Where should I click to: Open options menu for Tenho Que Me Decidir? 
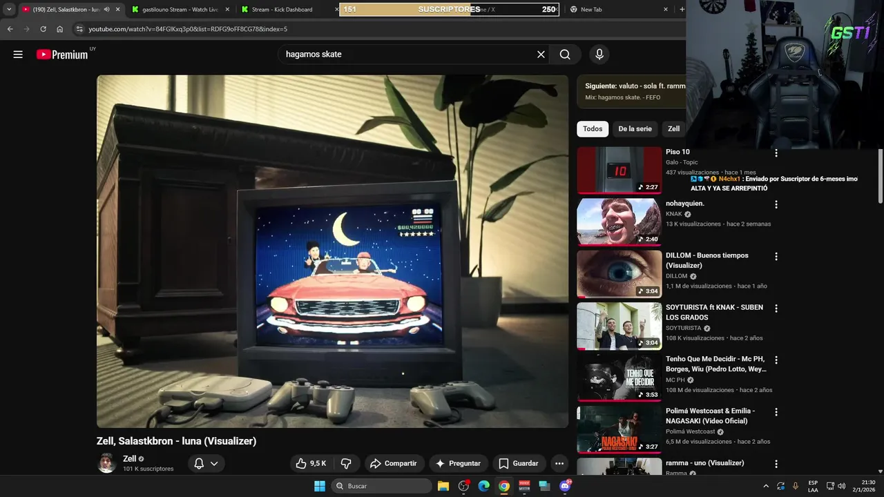point(776,360)
